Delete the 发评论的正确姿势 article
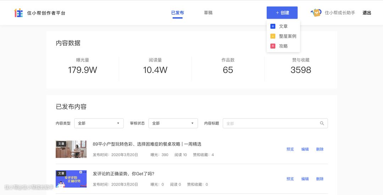Viewport: 383px width, 195px height. pos(320,179)
